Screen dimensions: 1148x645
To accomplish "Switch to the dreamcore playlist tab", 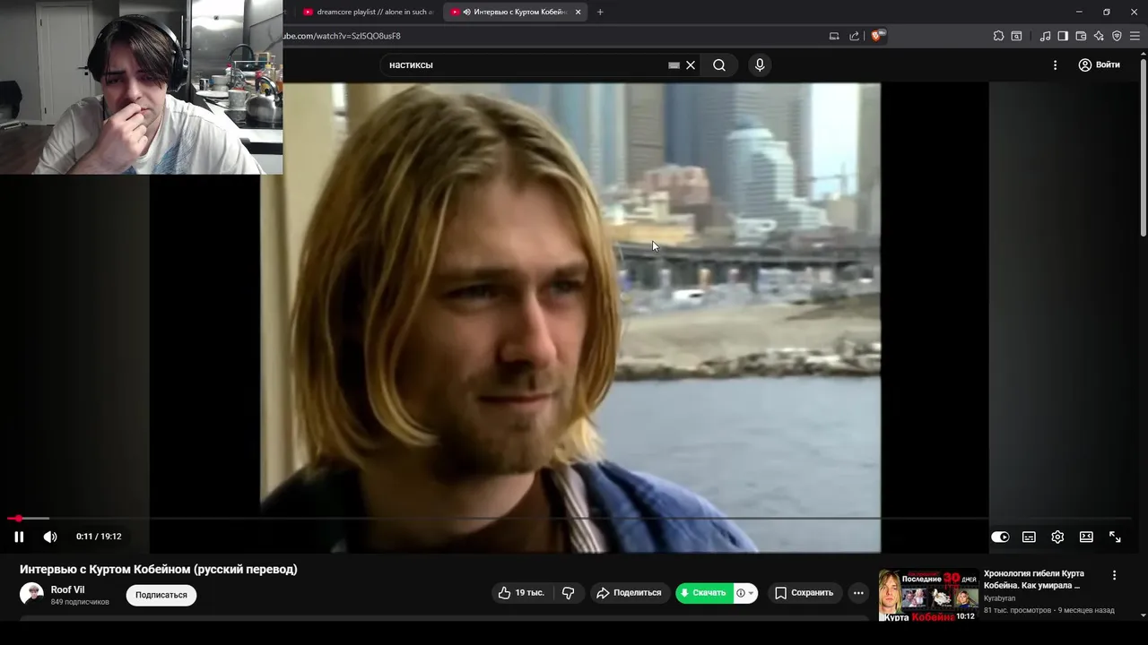I will (368, 13).
